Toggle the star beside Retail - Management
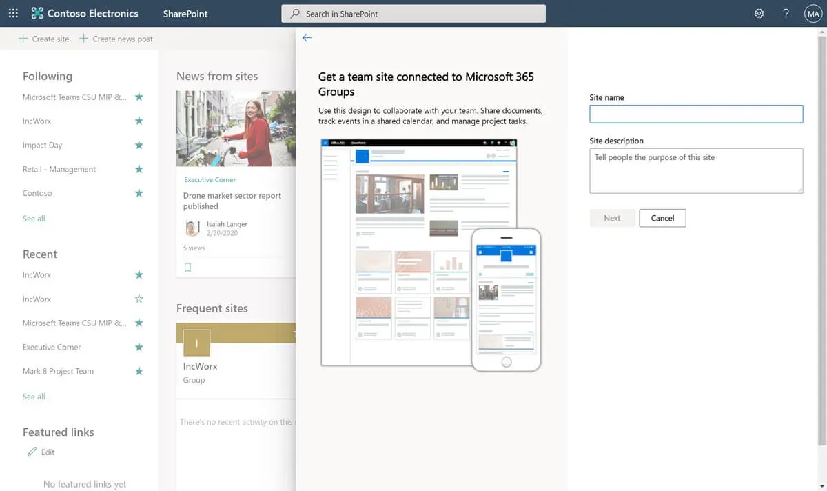The height and width of the screenshot is (491, 827). coord(139,170)
